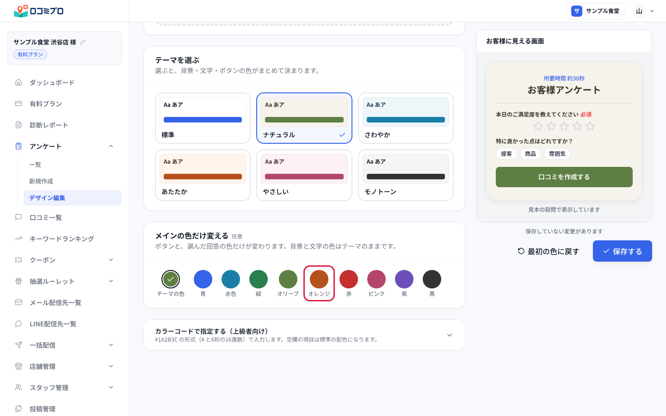The height and width of the screenshot is (416, 666).
Task: Open the 山 user account dropdown
Action: (644, 11)
